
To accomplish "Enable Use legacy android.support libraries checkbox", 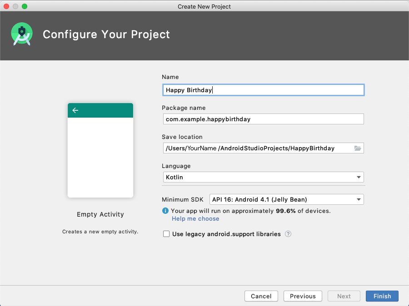I will pyautogui.click(x=166, y=234).
